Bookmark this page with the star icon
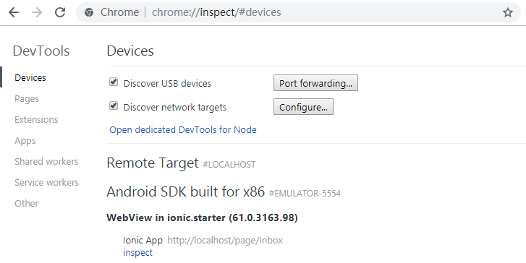Image resolution: width=526 pixels, height=263 pixels. [508, 12]
